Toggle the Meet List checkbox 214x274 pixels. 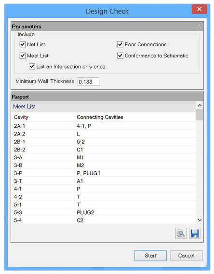[x=23, y=55]
